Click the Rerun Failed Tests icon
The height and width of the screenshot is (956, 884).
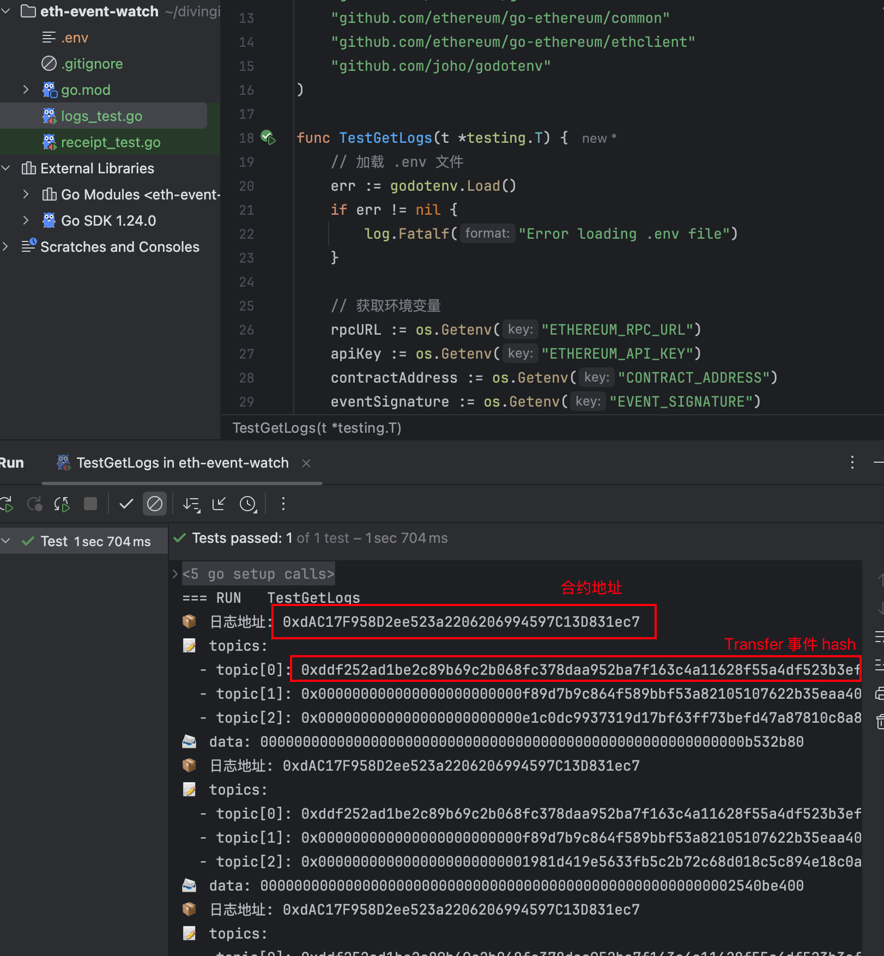coord(35,504)
